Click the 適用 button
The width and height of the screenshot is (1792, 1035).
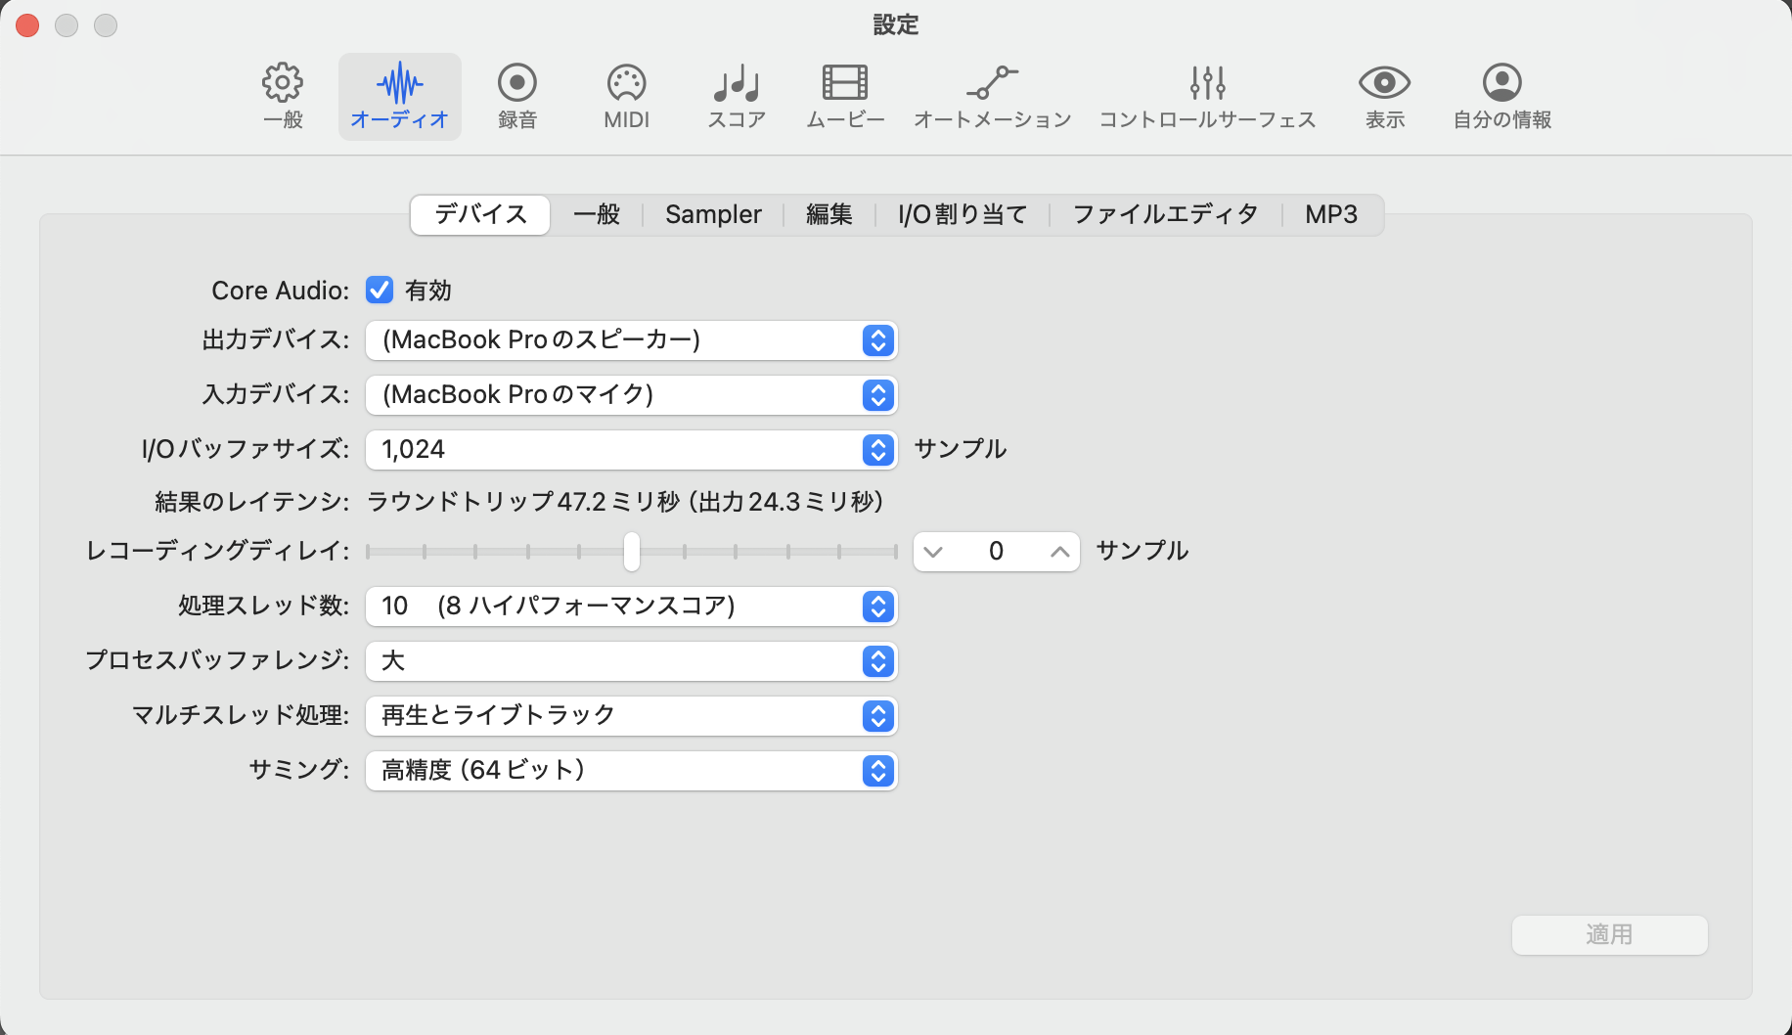pyautogui.click(x=1610, y=935)
